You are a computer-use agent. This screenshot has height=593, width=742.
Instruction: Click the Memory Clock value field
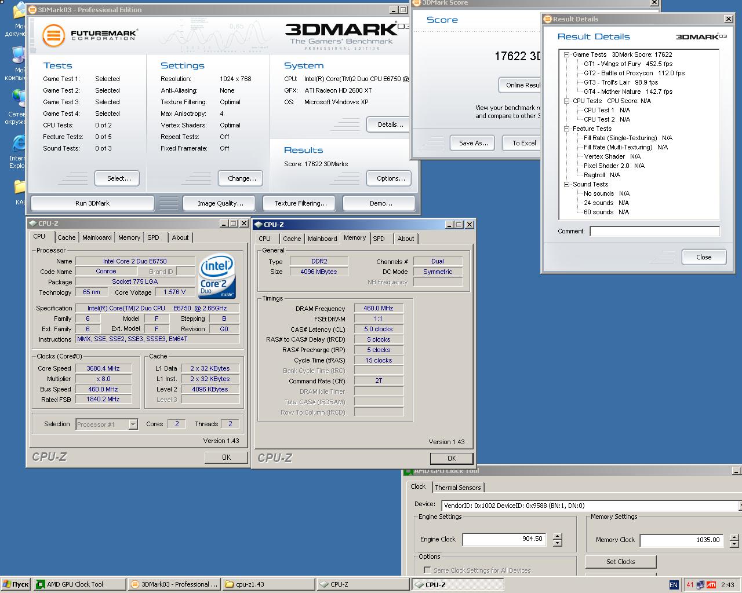point(681,540)
